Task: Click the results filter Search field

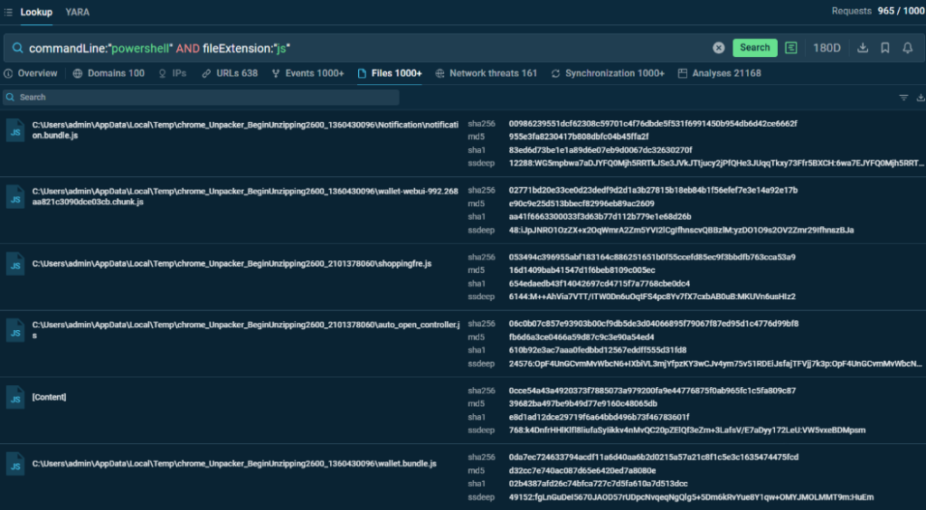Action: tap(201, 98)
